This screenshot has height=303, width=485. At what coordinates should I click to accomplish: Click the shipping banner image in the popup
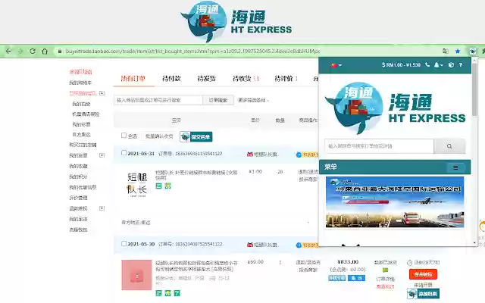coord(395,202)
